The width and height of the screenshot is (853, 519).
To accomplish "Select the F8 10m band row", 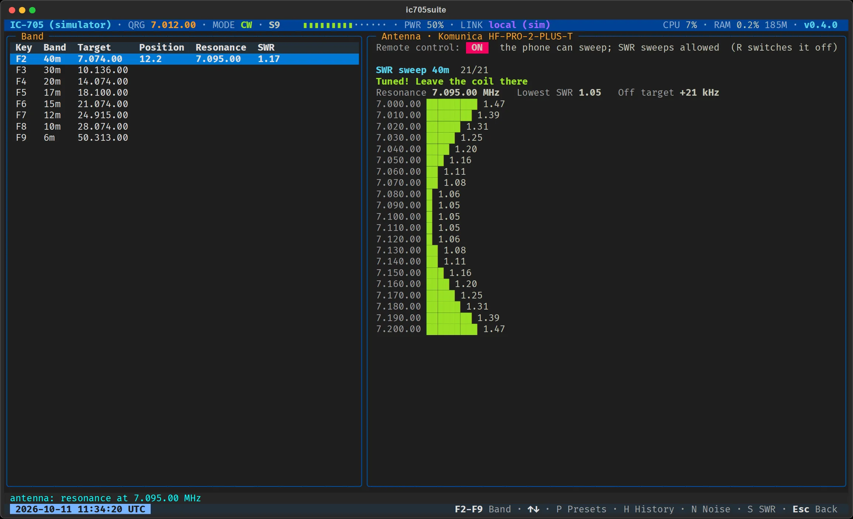I will (184, 127).
